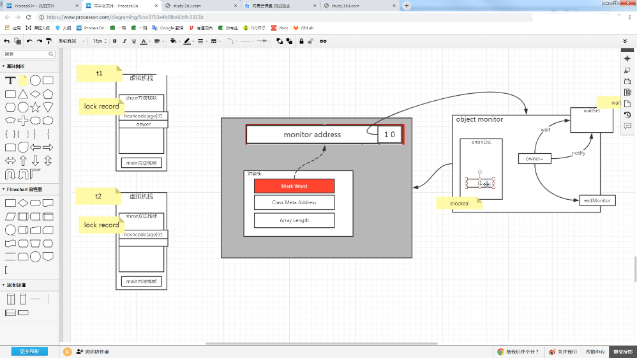Open the arrow end style dropdown

[264, 41]
